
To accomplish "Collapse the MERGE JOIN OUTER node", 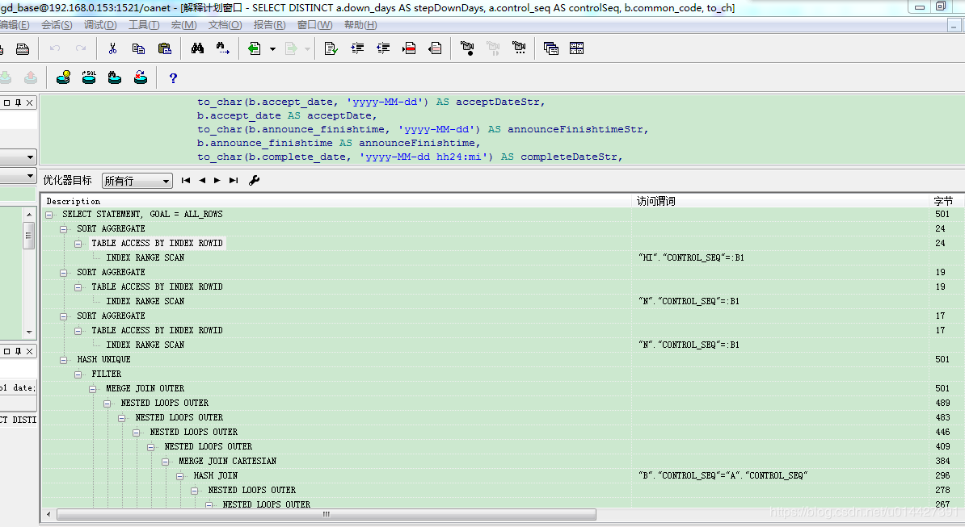I will [x=93, y=389].
